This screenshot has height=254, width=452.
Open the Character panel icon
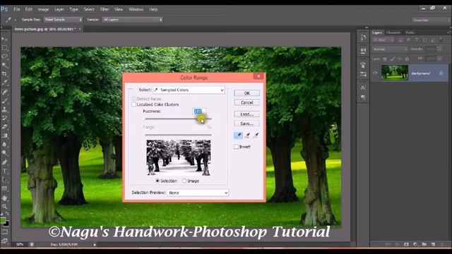(x=363, y=87)
